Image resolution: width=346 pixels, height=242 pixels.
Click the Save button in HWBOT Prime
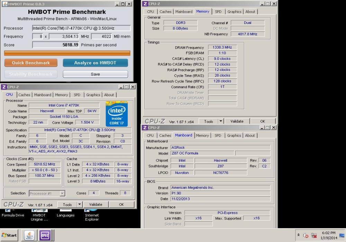click(95, 74)
